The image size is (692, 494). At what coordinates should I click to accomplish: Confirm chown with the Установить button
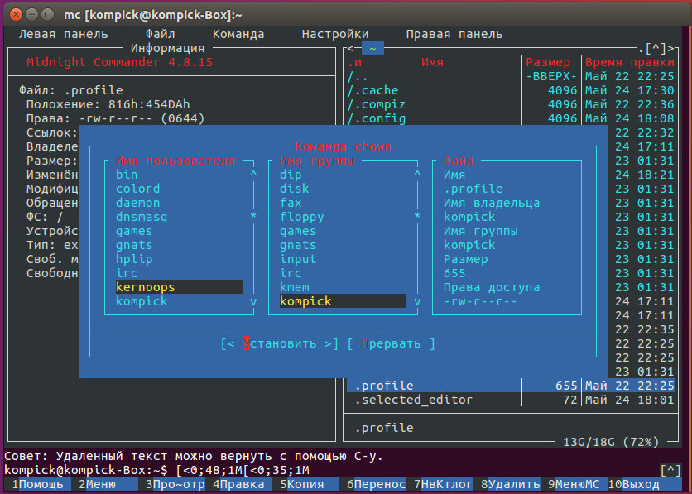point(280,343)
